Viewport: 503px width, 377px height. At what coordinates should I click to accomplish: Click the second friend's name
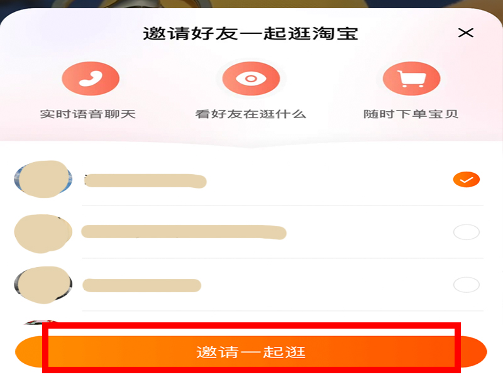[184, 232]
